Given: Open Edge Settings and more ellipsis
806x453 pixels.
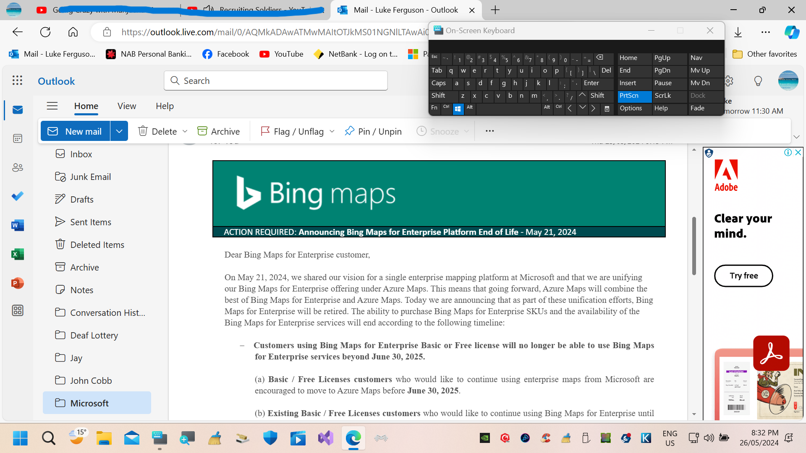Looking at the screenshot, I should pyautogui.click(x=766, y=32).
